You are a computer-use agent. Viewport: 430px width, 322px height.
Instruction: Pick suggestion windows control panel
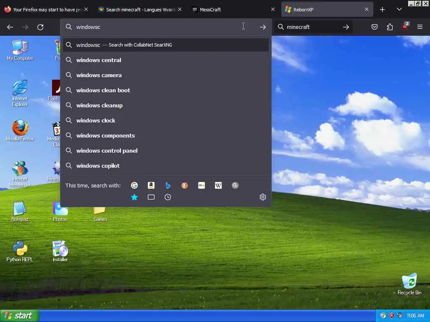click(165, 151)
